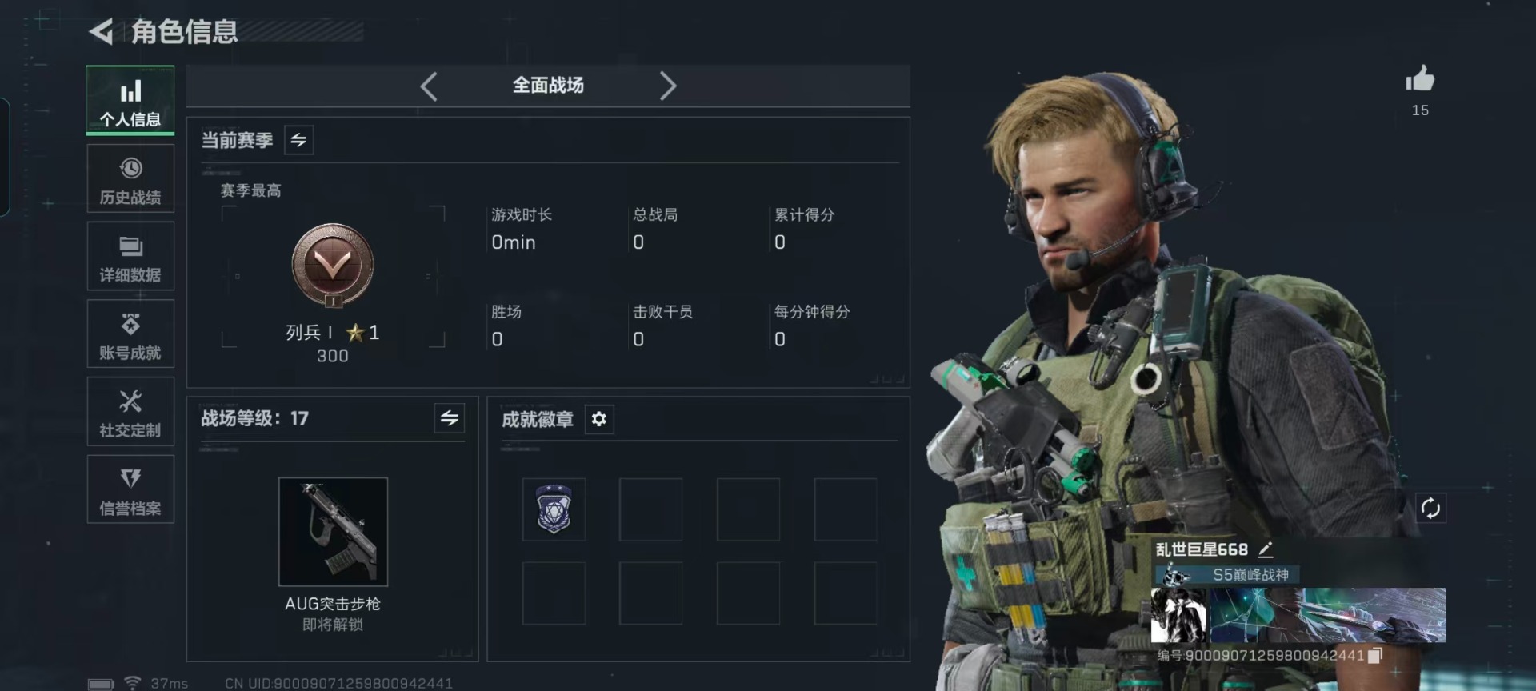Switch to previous mode with left chevron
1536x691 pixels.
coord(430,86)
